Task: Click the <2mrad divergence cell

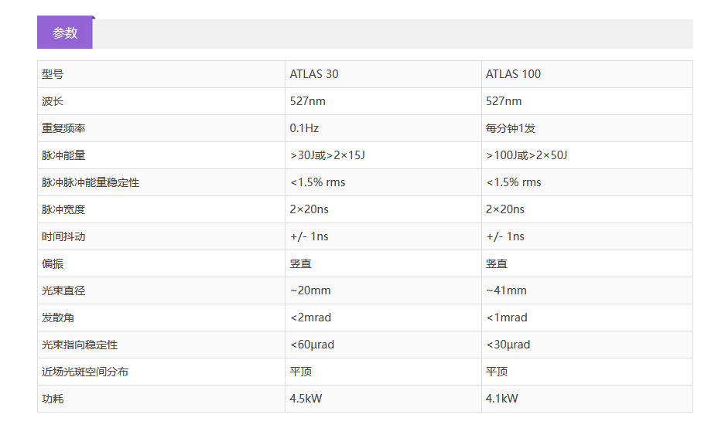Action: [x=310, y=318]
